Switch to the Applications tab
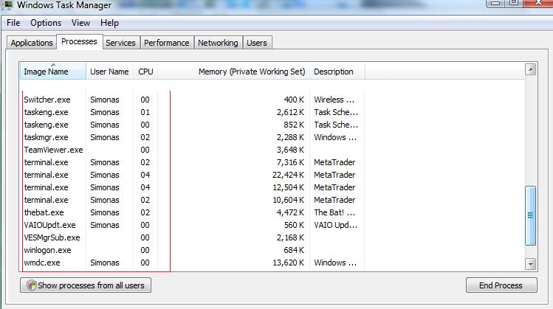Image resolution: width=553 pixels, height=309 pixels. 32,43
